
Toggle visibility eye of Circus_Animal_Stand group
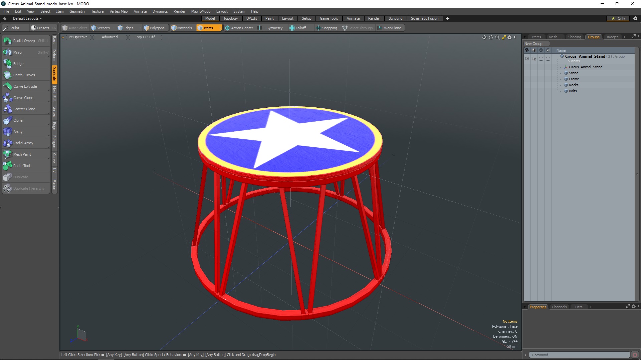tap(527, 59)
